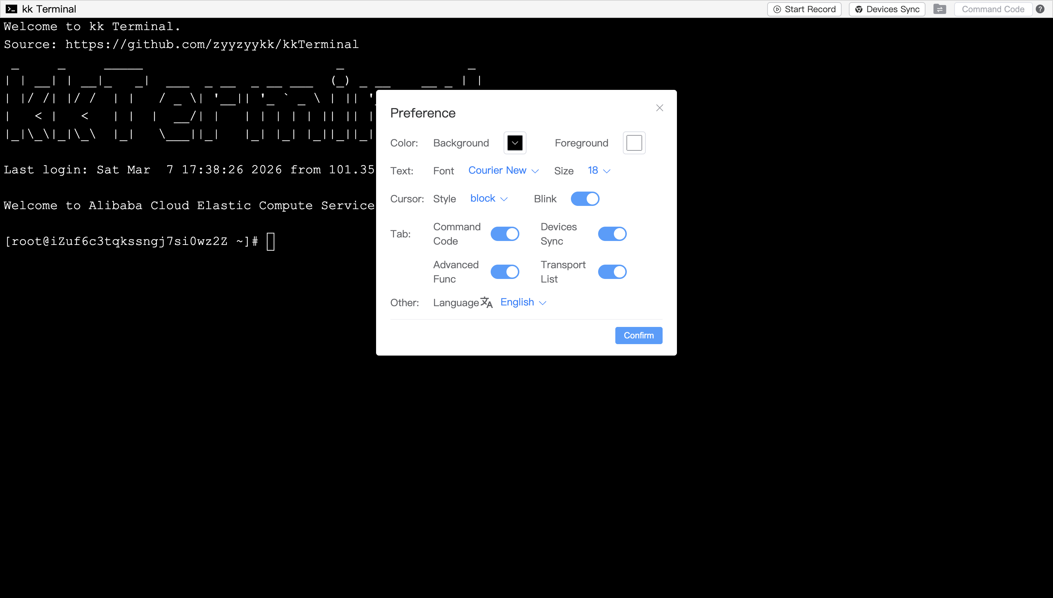Image resolution: width=1053 pixels, height=598 pixels.
Task: Open the Foreground color picker
Action: point(634,143)
